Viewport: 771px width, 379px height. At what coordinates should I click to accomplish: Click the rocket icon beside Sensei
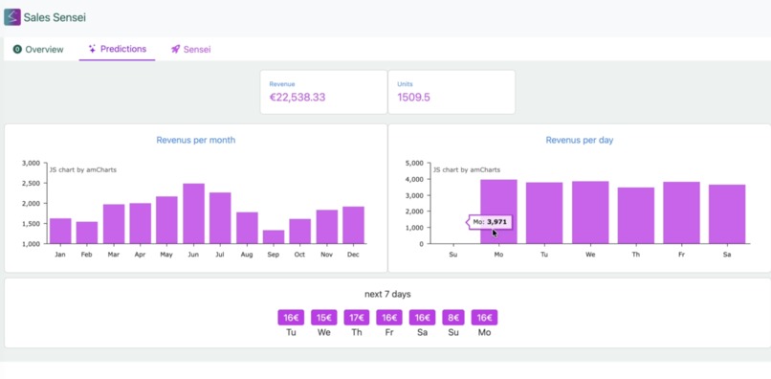175,49
